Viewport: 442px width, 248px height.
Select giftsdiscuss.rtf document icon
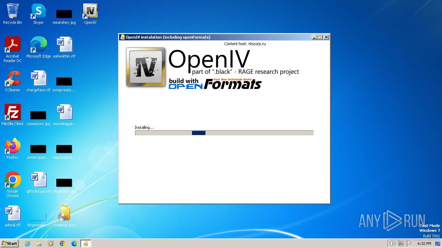(38, 183)
